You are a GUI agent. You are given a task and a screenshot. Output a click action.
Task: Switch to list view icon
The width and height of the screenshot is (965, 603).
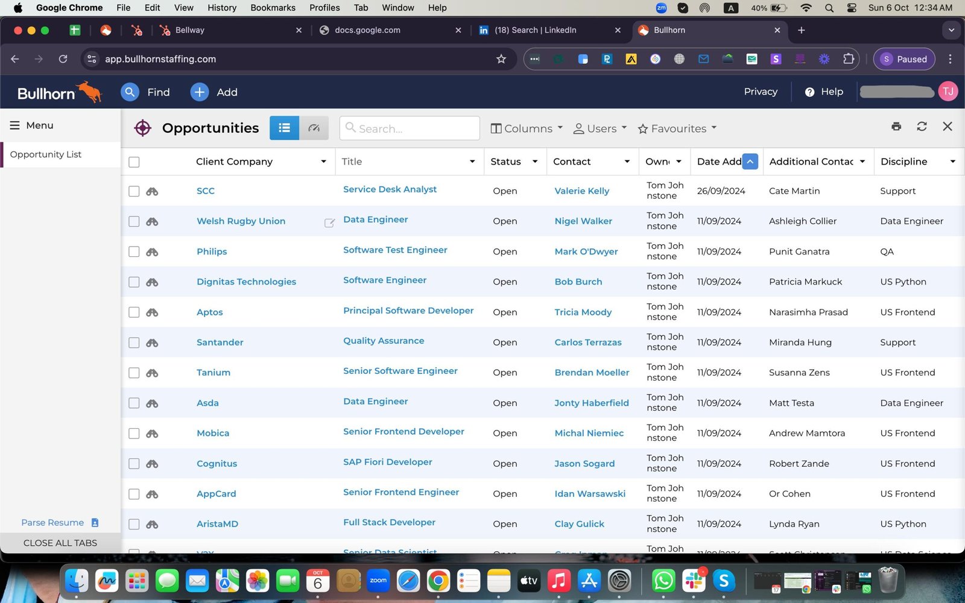(x=284, y=128)
